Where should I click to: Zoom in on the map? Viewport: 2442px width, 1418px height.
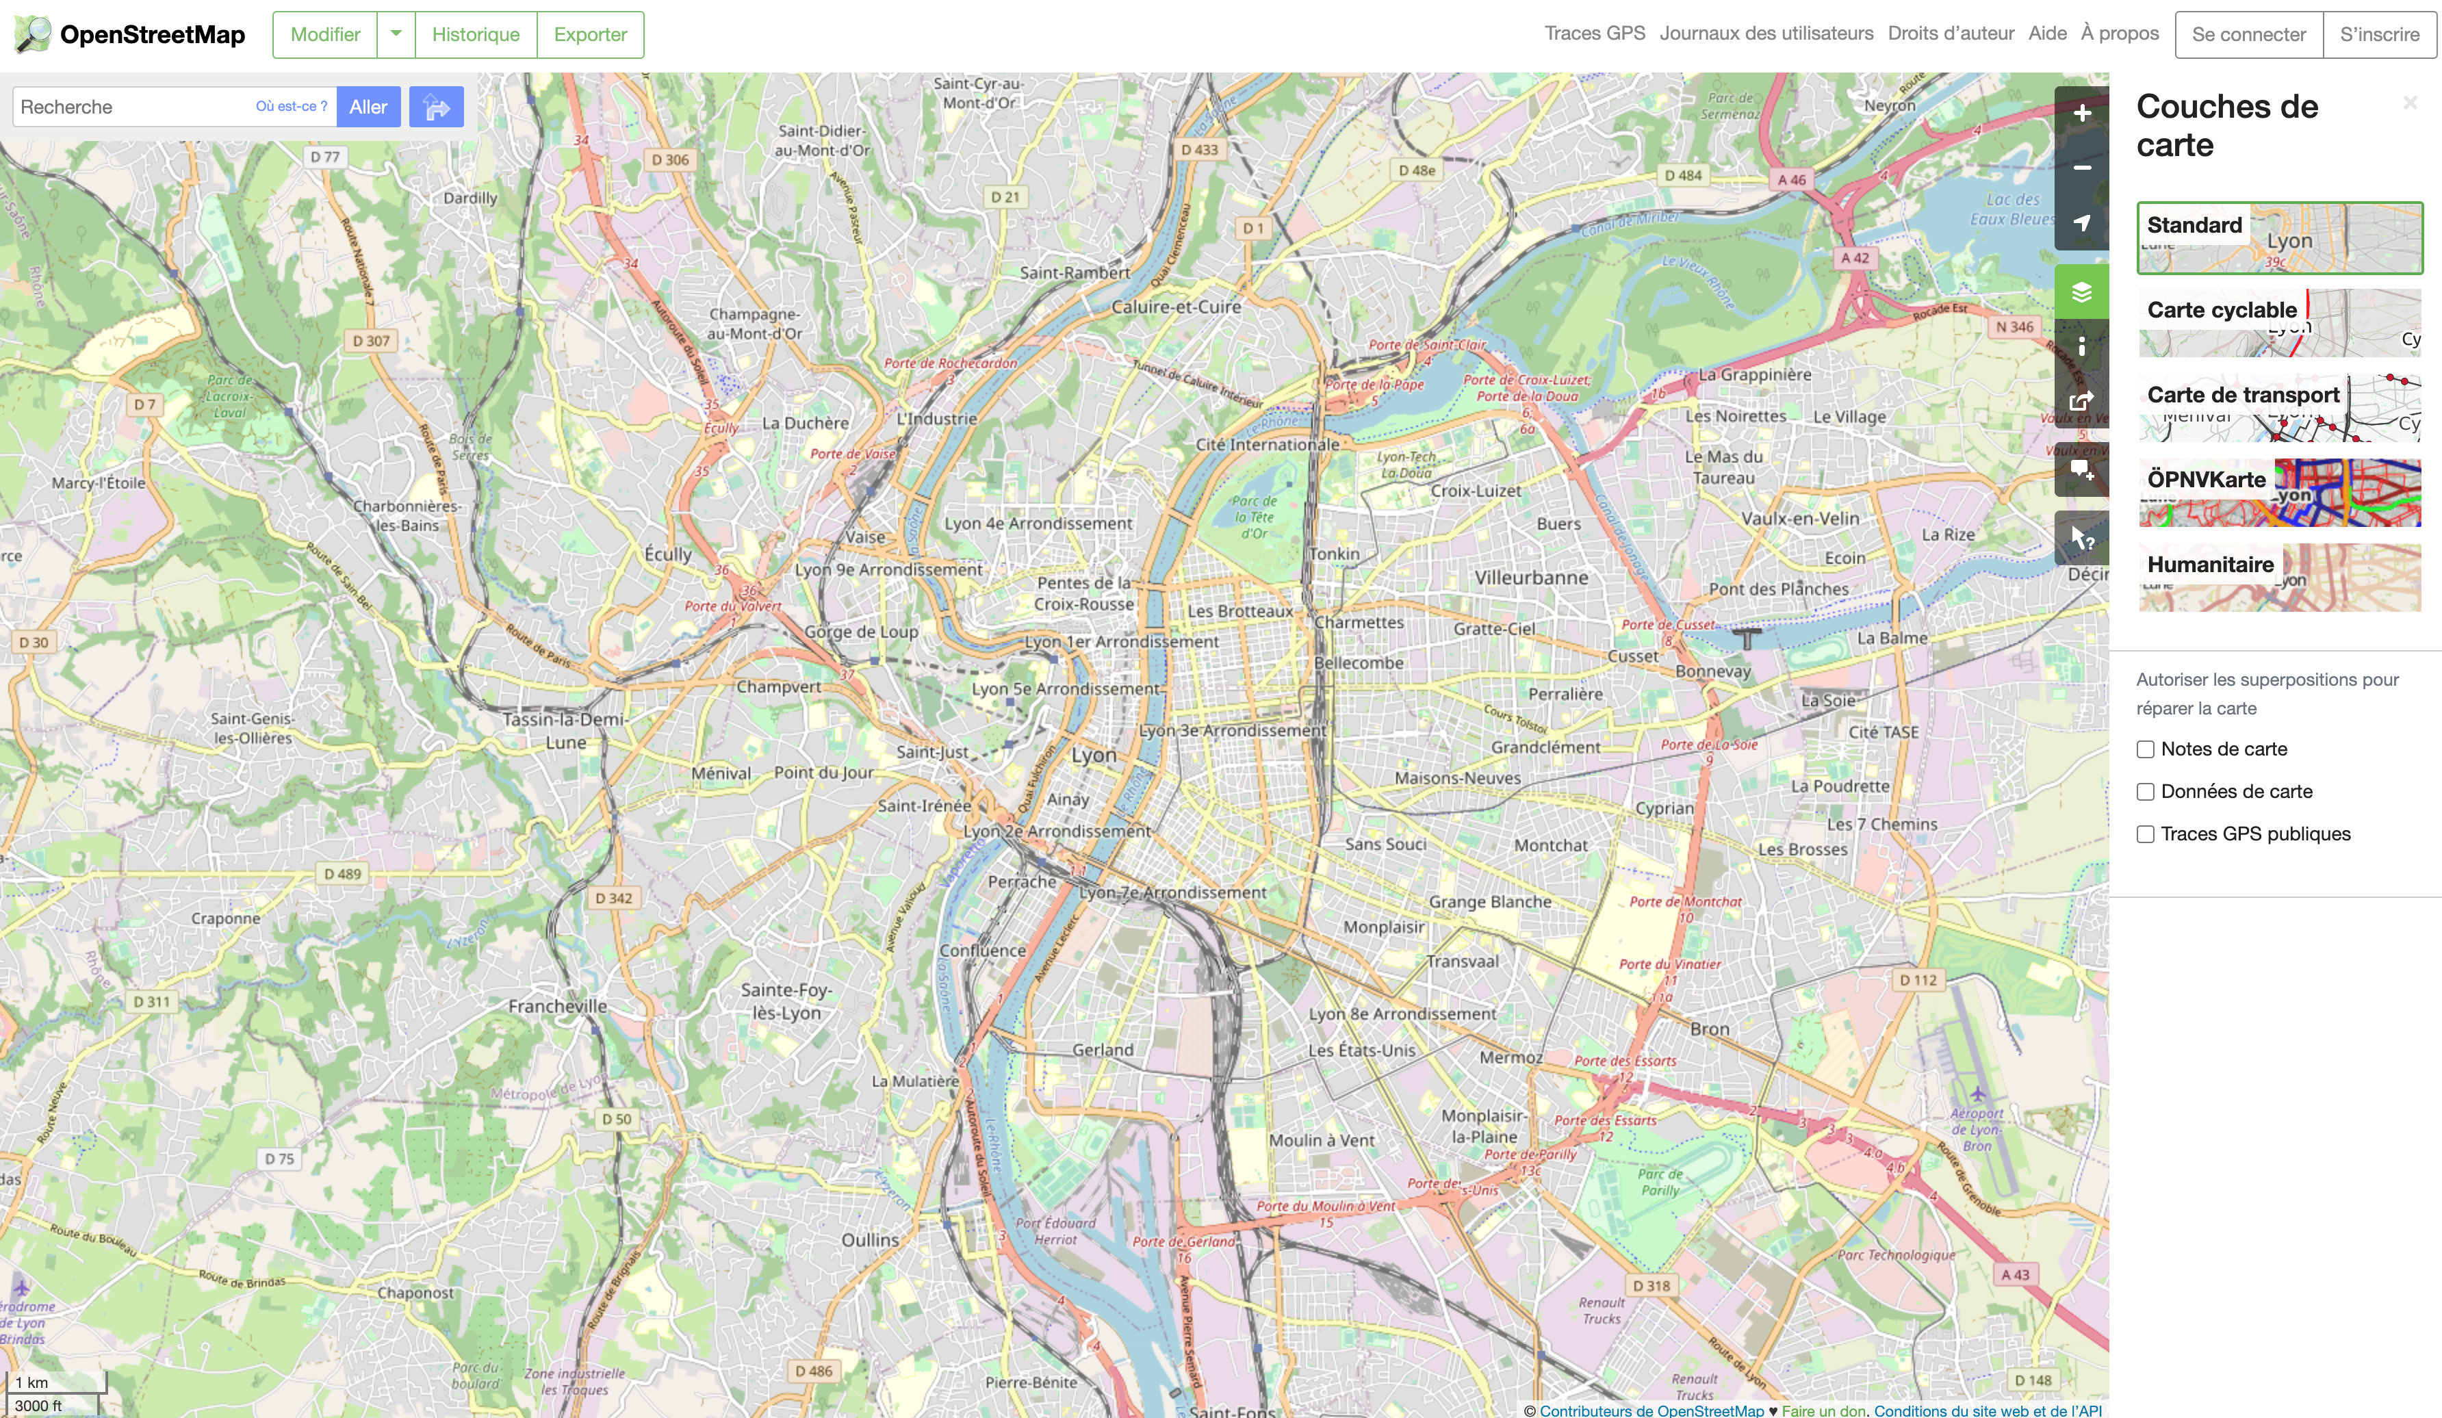(x=2081, y=114)
